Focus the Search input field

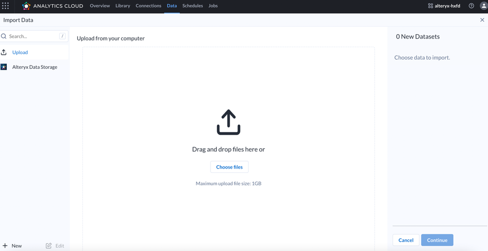tap(33, 36)
